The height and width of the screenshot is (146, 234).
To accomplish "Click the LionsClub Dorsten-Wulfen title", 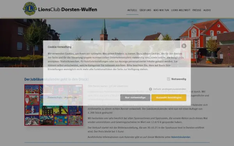I will pos(67,9).
